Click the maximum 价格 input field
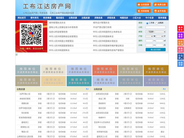 (159, 45)
